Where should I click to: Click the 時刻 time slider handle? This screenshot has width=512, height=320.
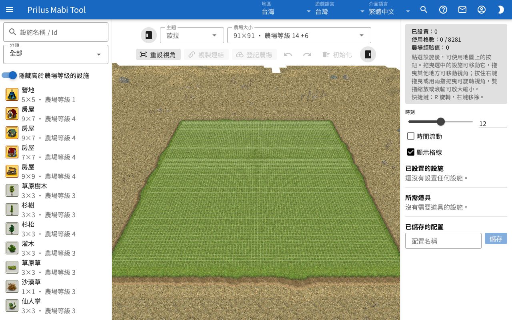point(441,122)
